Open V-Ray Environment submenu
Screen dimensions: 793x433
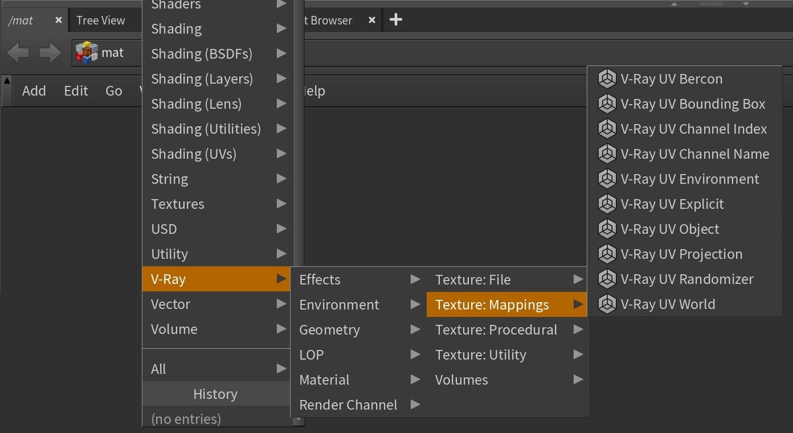pos(359,304)
